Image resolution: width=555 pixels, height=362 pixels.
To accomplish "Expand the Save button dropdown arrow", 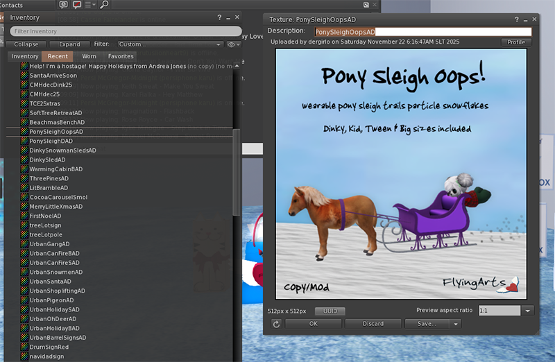I will [x=456, y=324].
